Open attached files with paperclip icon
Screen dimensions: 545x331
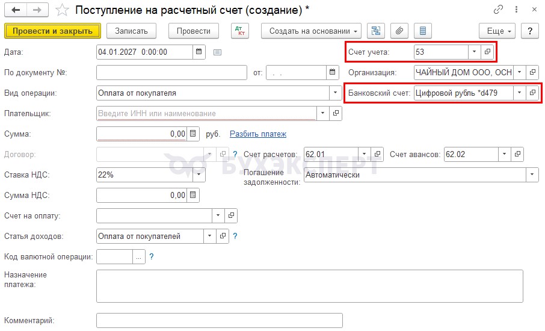coord(399,31)
